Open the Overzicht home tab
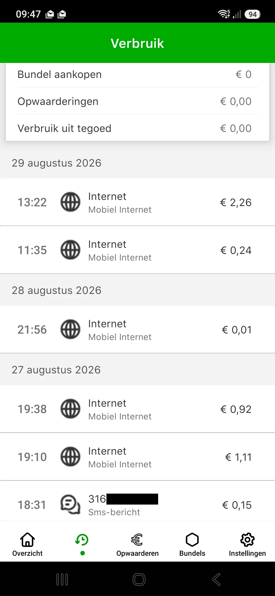The width and height of the screenshot is (275, 596). pyautogui.click(x=28, y=545)
